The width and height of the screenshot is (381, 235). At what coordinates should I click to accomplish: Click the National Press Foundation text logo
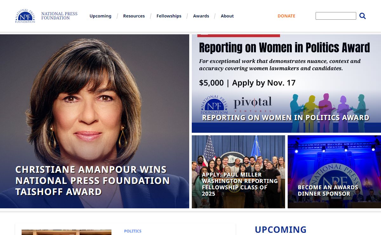click(59, 16)
